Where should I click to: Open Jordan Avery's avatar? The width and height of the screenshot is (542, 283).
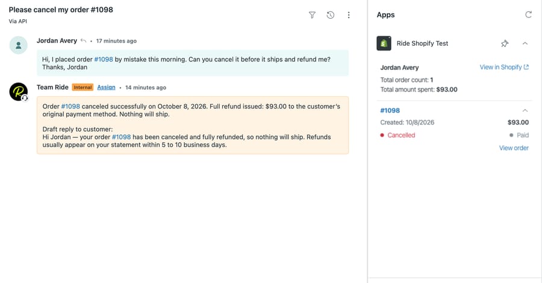coord(18,45)
